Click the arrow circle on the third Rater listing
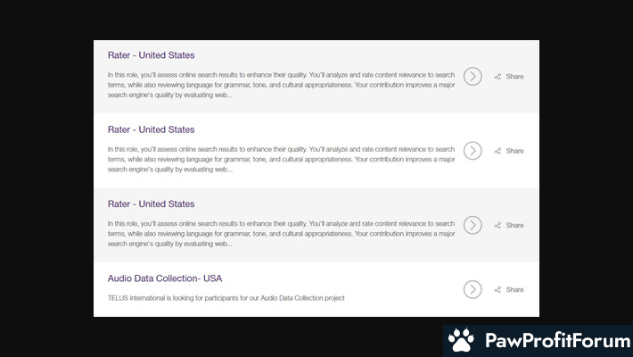 [x=473, y=225]
